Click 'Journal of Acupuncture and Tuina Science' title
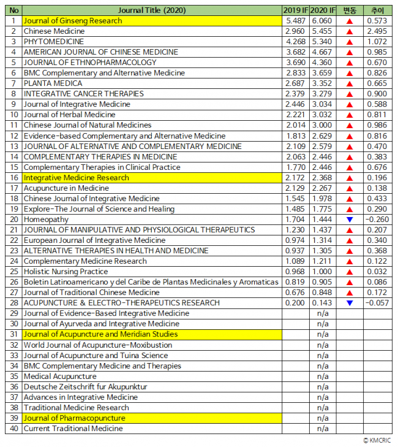Image resolution: width=398 pixels, height=447 pixels. [x=96, y=356]
